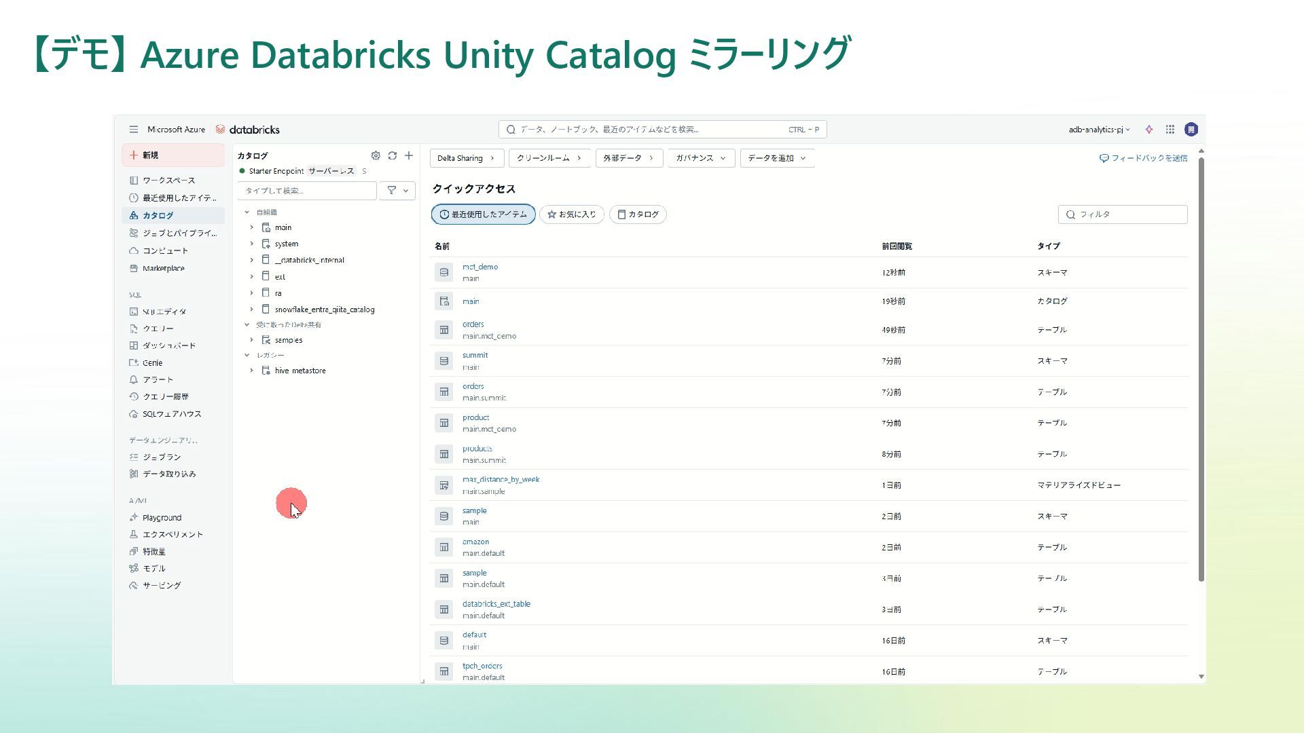Open the adb-analytics-pj workspace dropdown
The height and width of the screenshot is (733, 1304).
click(1099, 130)
